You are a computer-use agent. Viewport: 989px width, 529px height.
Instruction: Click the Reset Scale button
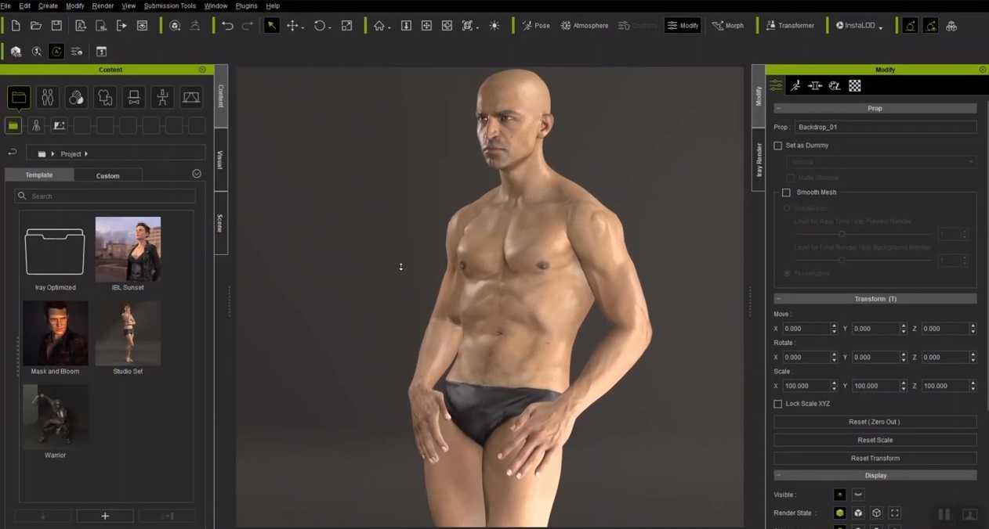(875, 440)
